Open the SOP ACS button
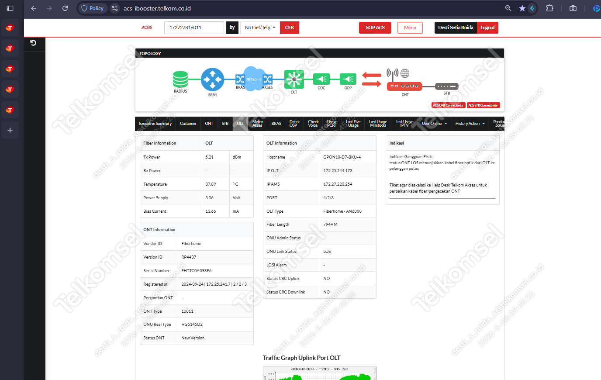Image resolution: width=601 pixels, height=380 pixels. point(375,28)
